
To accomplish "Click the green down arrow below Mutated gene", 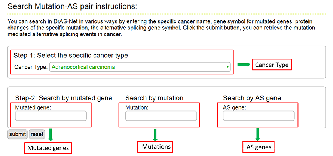I will tap(51, 135).
